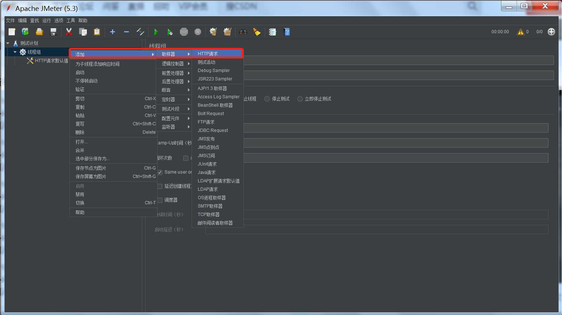Click the grey Stop toolbar icon
Viewport: 562px width, 315px height.
tap(184, 32)
